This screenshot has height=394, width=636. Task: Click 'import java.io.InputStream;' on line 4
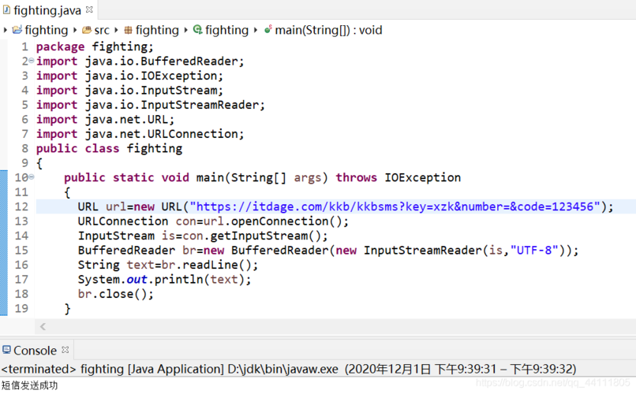point(129,91)
